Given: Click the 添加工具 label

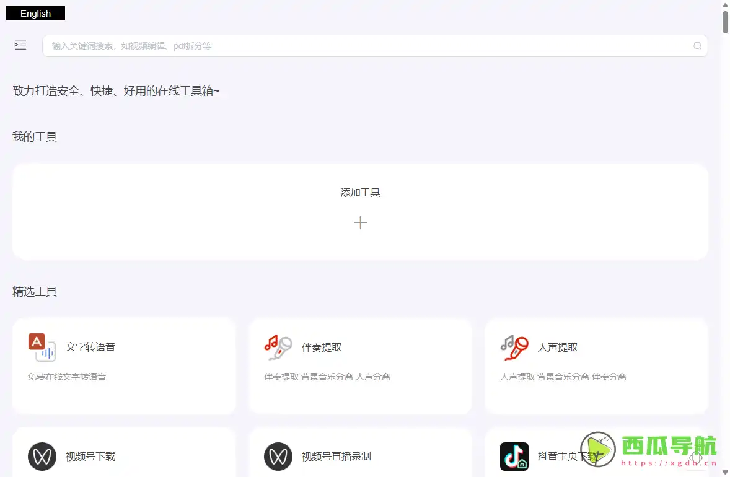Looking at the screenshot, I should click(360, 193).
